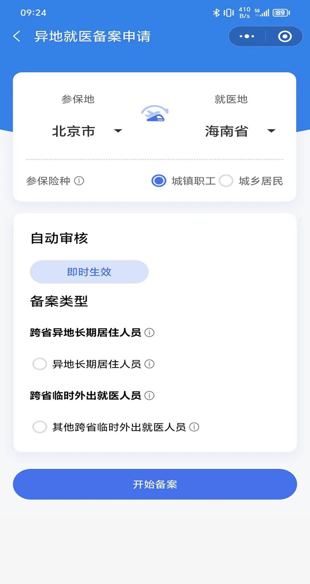
Task: Tap the dropdown arrow next to 海南省
Action: 271,131
